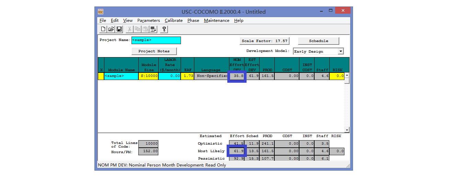
Task: Click the USC app icon in title bar
Action: coord(101,12)
